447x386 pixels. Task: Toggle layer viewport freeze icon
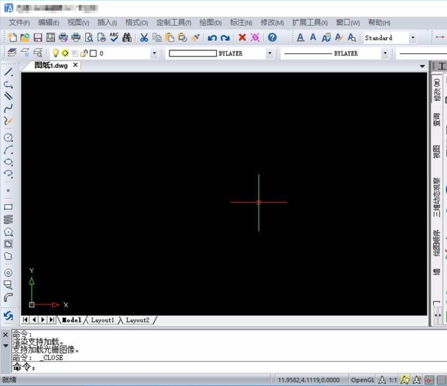click(x=75, y=53)
